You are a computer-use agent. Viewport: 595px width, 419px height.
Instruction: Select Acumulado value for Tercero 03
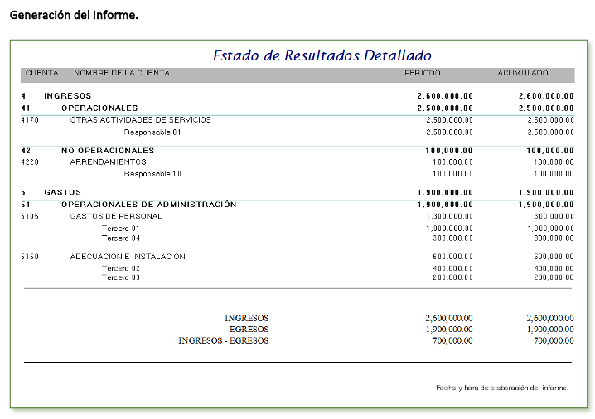[554, 278]
